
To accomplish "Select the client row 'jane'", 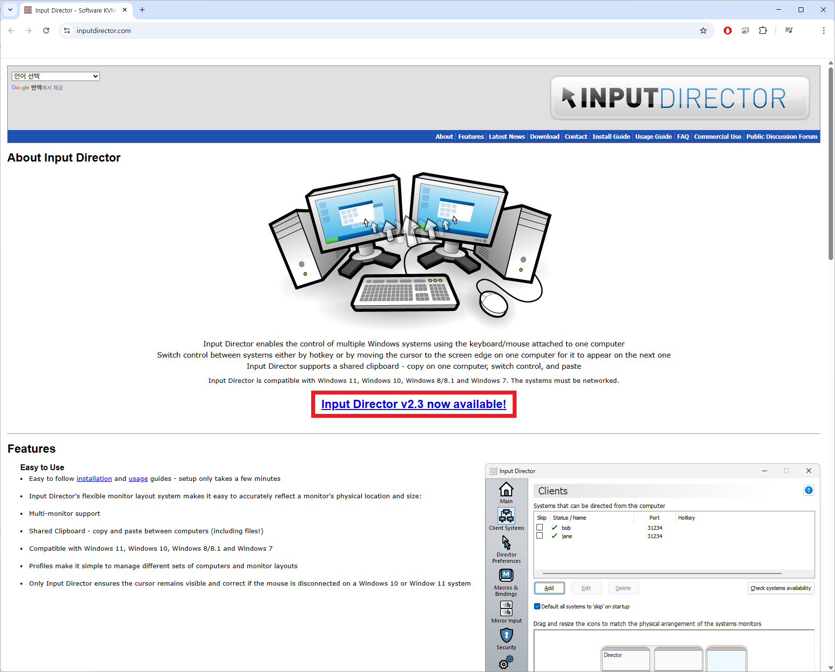I will 674,536.
